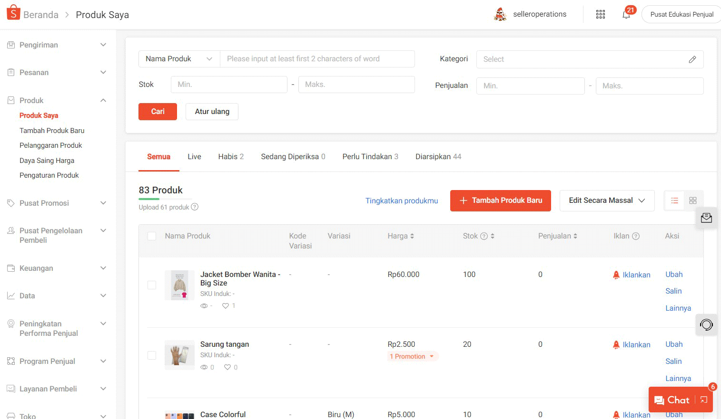The height and width of the screenshot is (419, 721).
Task: Click the Shopee logo
Action: tap(13, 12)
